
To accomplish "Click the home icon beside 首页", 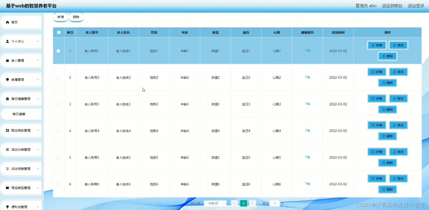I will (x=7, y=22).
